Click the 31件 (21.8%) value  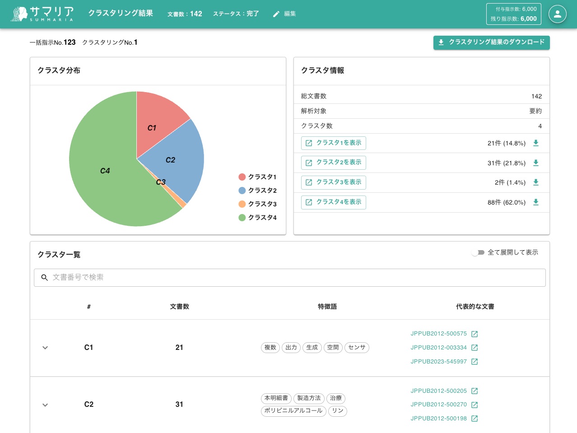coord(507,163)
